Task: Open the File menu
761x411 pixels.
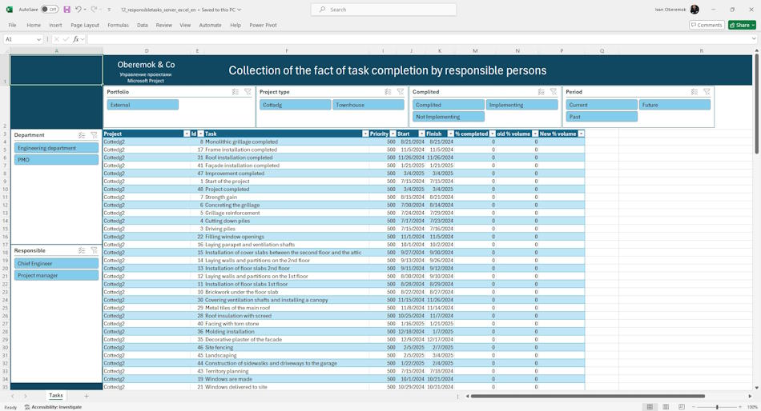Action: click(12, 25)
